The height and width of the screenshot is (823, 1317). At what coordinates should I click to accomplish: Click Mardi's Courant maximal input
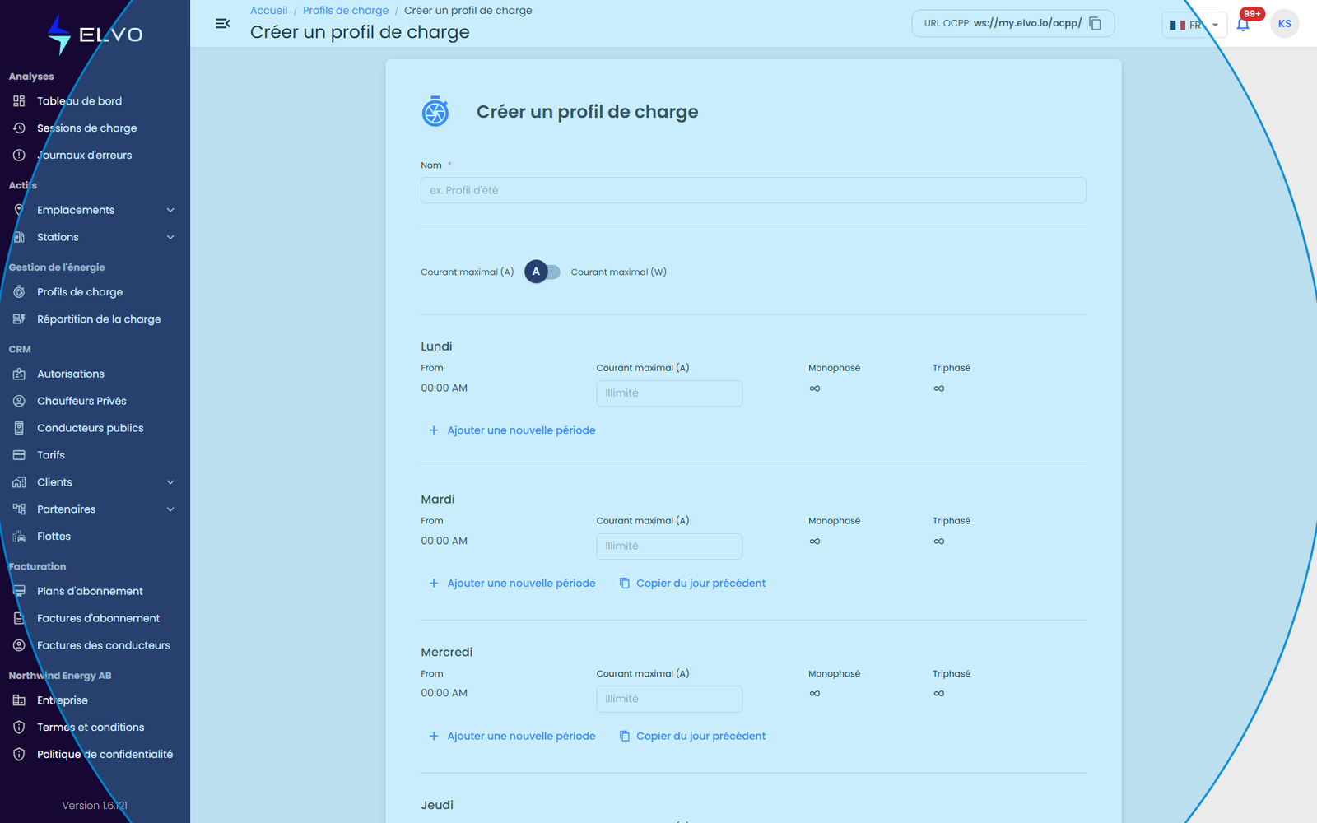[669, 546]
